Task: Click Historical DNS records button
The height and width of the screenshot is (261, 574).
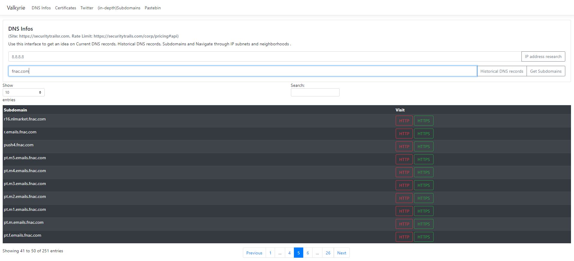Action: coord(502,71)
